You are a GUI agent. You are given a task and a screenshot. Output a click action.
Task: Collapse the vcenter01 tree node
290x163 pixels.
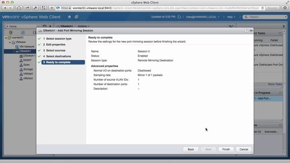(x=6, y=38)
